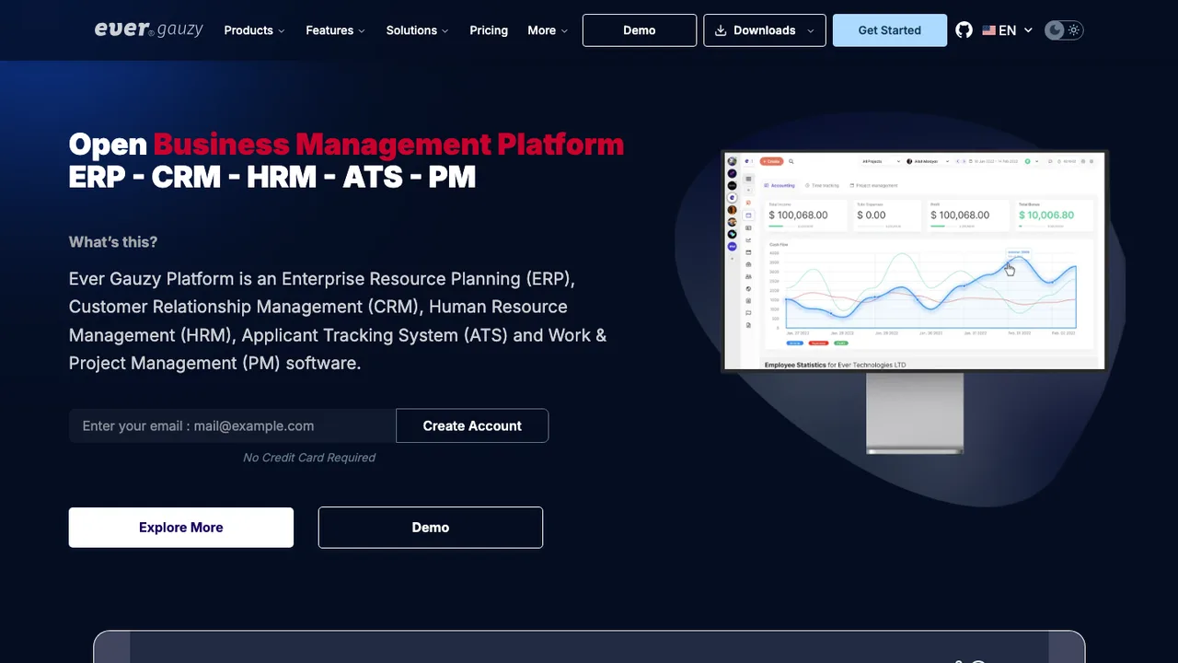Viewport: 1178px width, 663px height.
Task: Click the "What's this?" subheading
Action: pos(113,242)
